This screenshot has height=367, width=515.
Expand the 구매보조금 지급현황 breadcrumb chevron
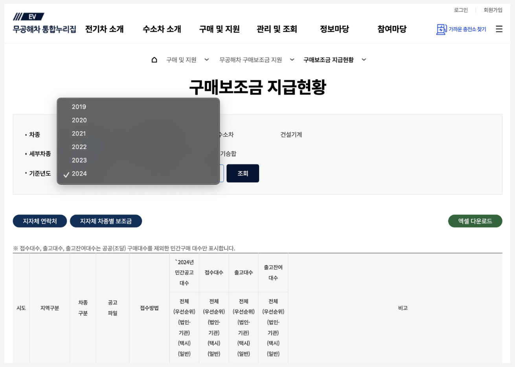[364, 60]
